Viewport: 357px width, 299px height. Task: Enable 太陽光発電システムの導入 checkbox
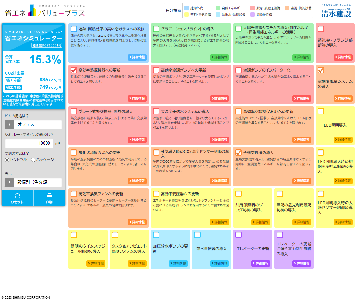pyautogui.click(x=239, y=29)
